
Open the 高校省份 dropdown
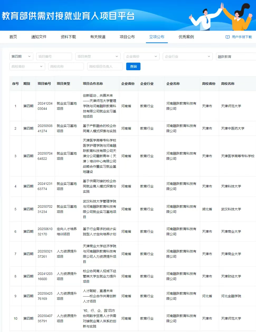pyautogui.click(x=27, y=67)
